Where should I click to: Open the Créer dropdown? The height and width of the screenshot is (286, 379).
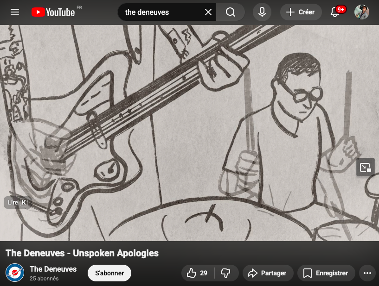click(x=301, y=12)
